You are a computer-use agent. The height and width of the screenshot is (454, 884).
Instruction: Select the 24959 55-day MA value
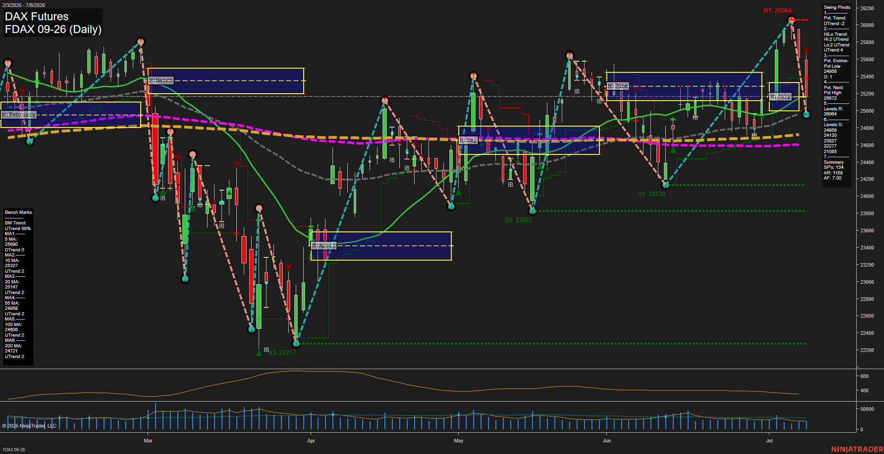(11, 308)
